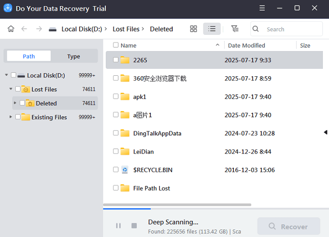The width and height of the screenshot is (329, 237).
Task: Select the Path tab
Action: tap(29, 57)
